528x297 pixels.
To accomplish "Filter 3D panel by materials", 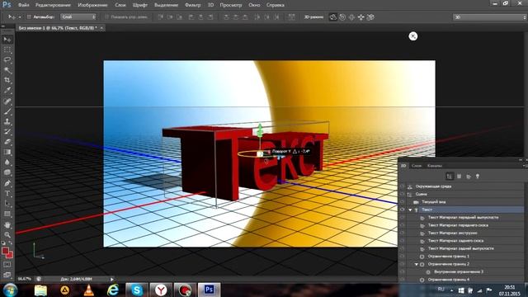I will [x=469, y=176].
